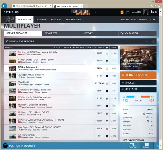Expand the server search filters arrow

point(147,41)
